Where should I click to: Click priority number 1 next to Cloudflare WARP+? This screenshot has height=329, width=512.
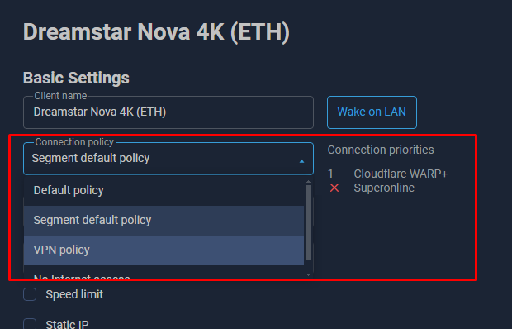[330, 174]
